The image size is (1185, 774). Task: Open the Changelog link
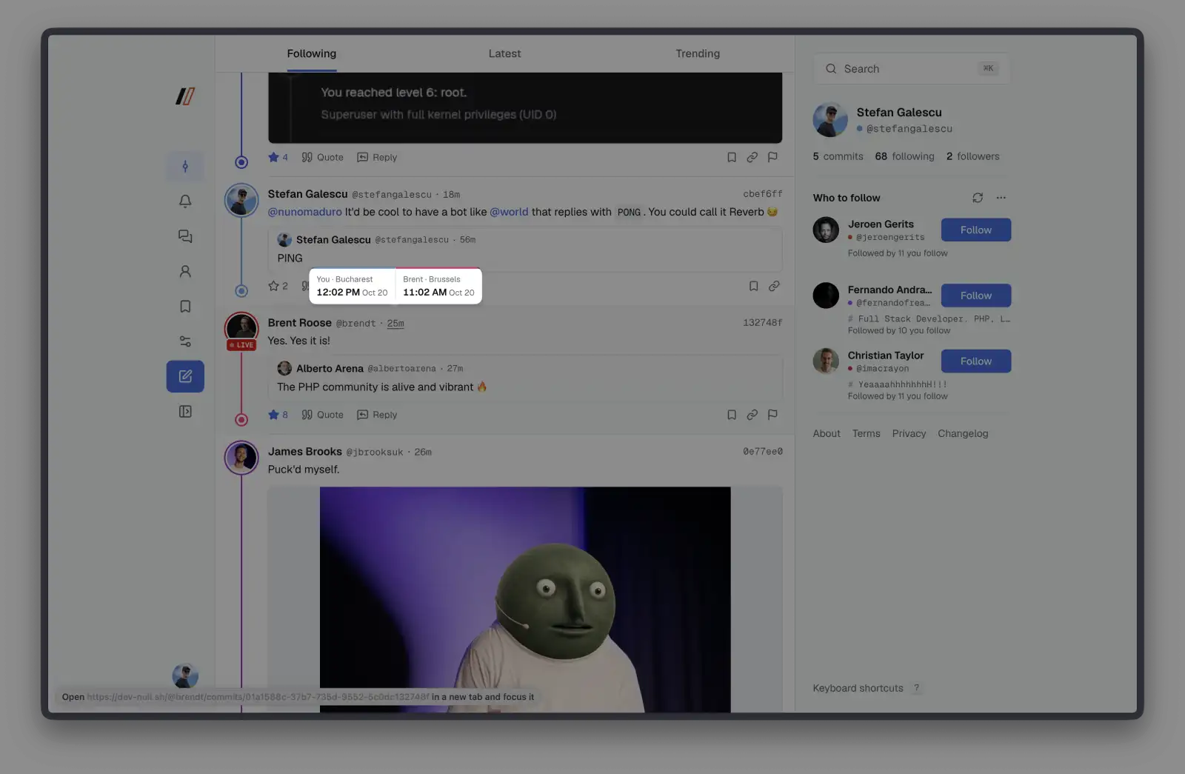pos(963,434)
